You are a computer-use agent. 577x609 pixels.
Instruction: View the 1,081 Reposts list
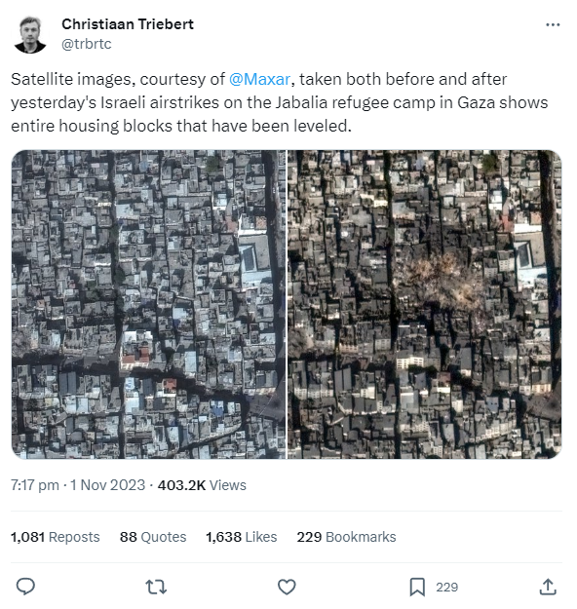[x=56, y=537]
